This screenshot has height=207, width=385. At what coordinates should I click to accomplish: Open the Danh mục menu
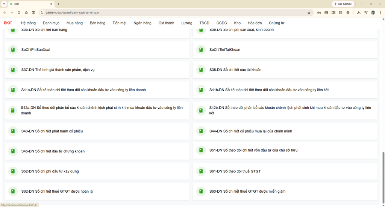51,23
